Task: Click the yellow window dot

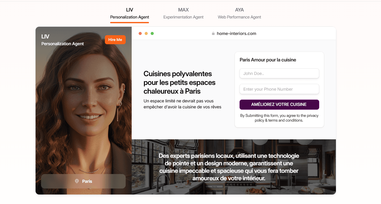Action: [x=146, y=33]
